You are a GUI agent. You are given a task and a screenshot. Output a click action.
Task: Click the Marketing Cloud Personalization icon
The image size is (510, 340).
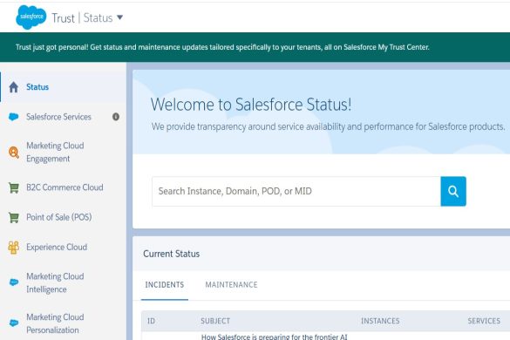[x=14, y=323]
